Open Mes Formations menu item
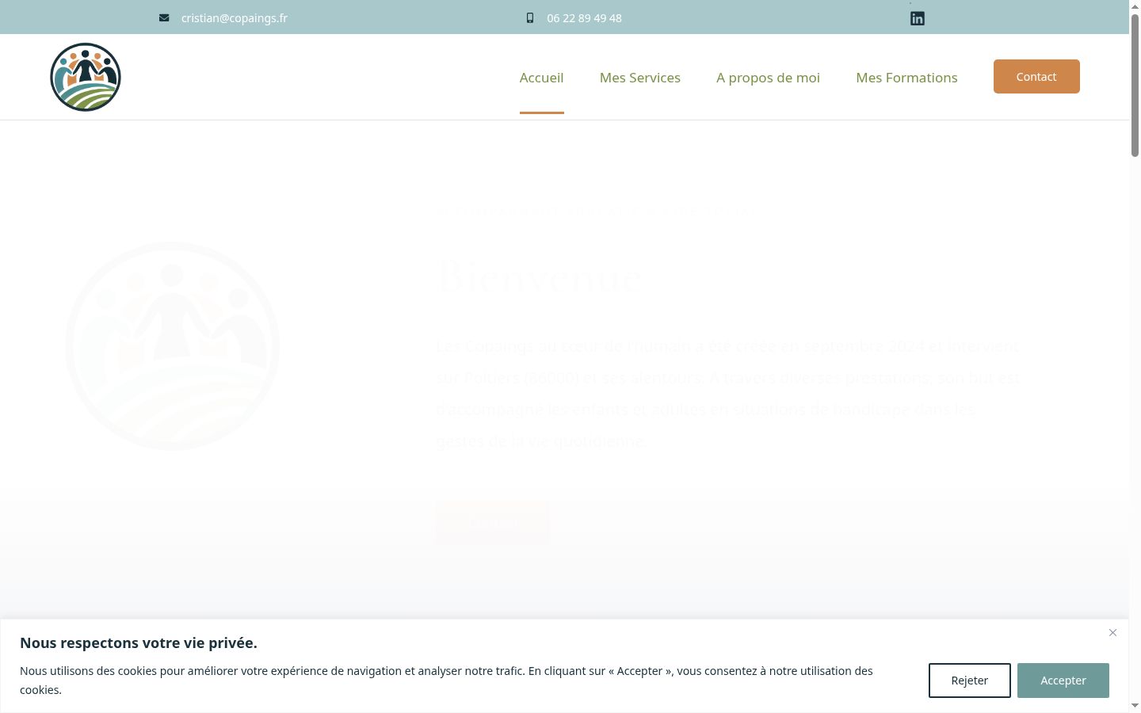This screenshot has height=713, width=1141. point(906,77)
